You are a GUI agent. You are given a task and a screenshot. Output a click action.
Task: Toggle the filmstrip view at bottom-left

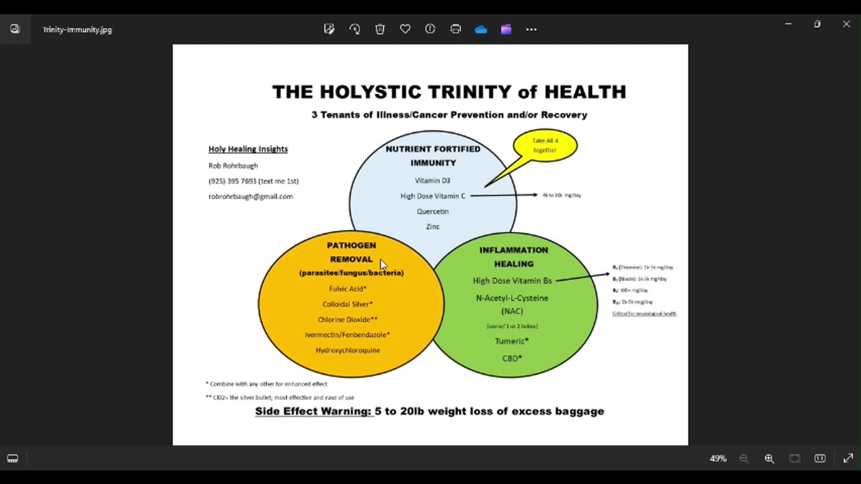[x=12, y=458]
